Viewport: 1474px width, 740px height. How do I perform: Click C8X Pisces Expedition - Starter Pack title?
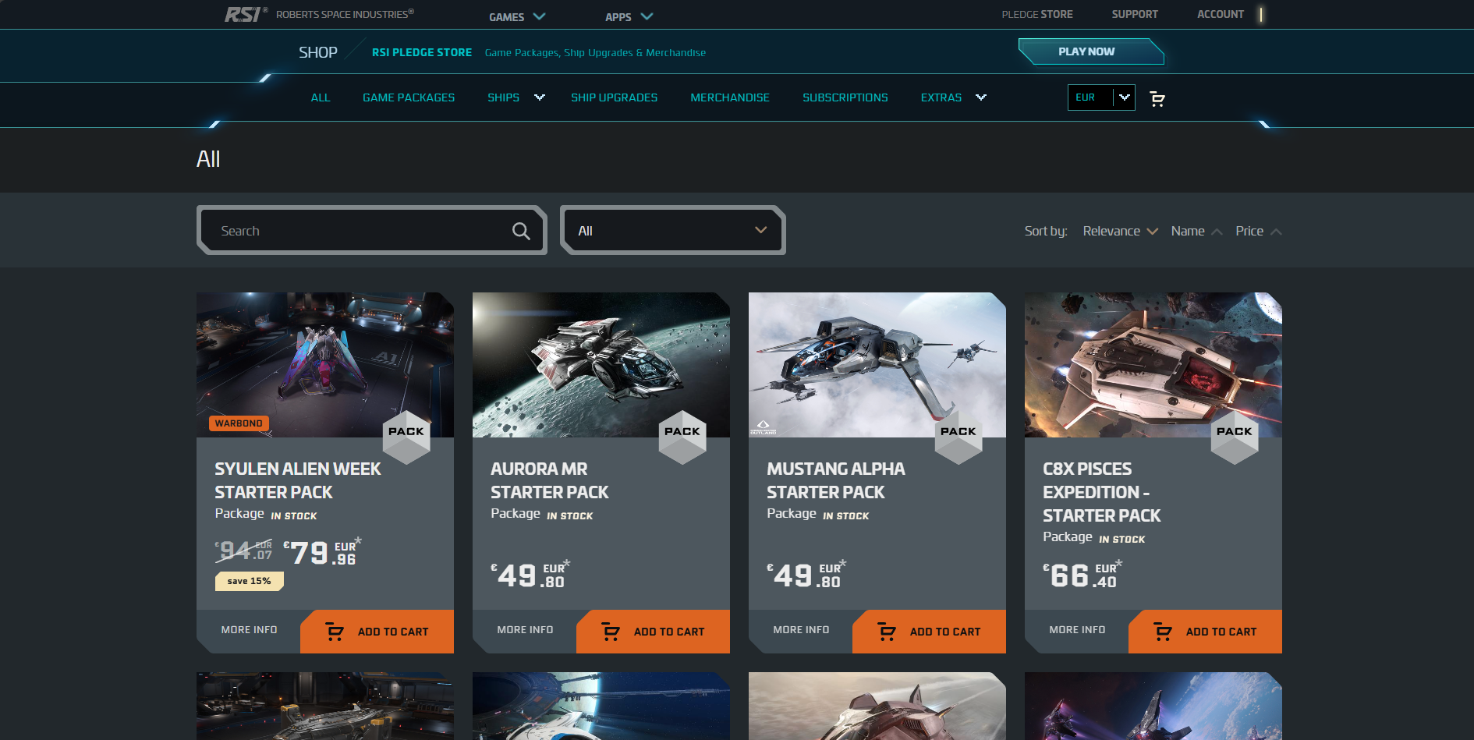tap(1102, 492)
